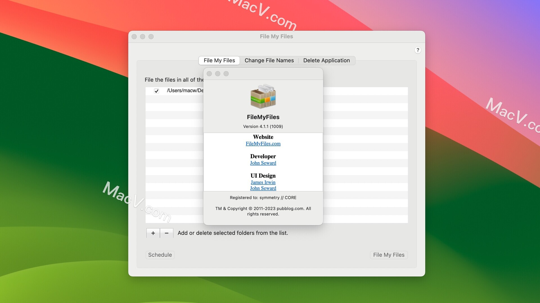Open the James Irwin link

tap(263, 182)
